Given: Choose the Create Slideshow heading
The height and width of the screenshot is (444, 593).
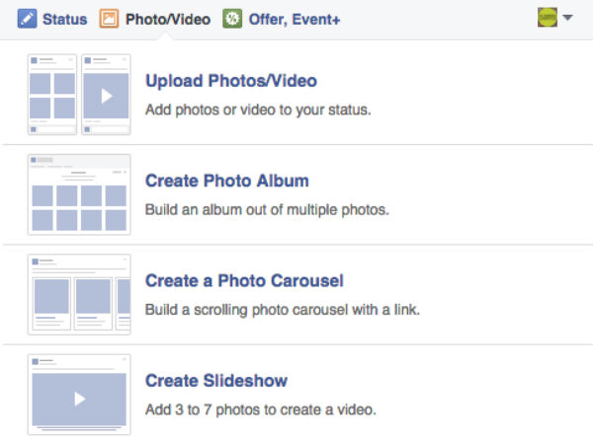Looking at the screenshot, I should [x=215, y=381].
